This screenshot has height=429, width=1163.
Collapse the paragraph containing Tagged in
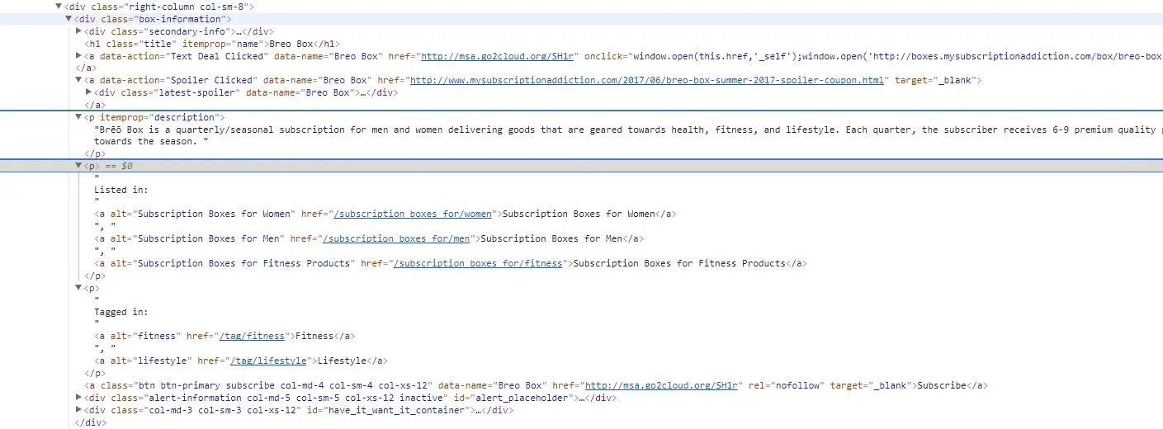click(x=79, y=288)
